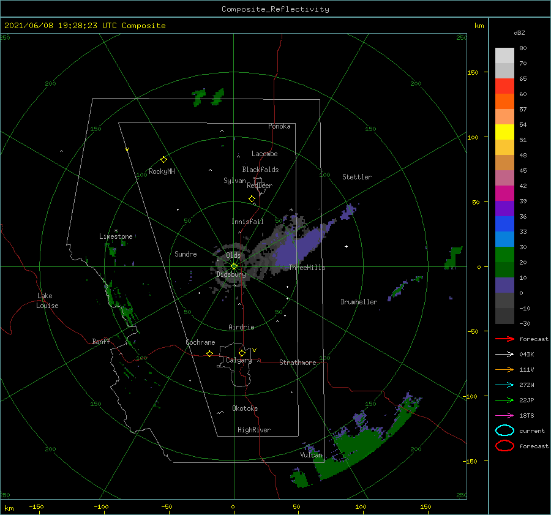Image resolution: width=551 pixels, height=515 pixels.
Task: Click the yellow station marker near Cochrane
Action: tap(209, 354)
